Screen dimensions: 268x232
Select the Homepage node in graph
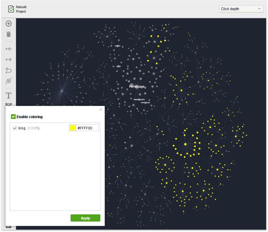137,86
